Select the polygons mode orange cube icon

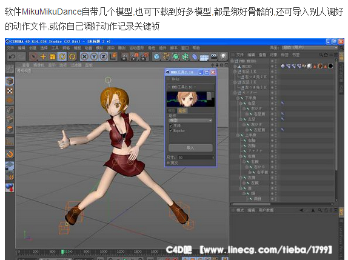[10, 129]
